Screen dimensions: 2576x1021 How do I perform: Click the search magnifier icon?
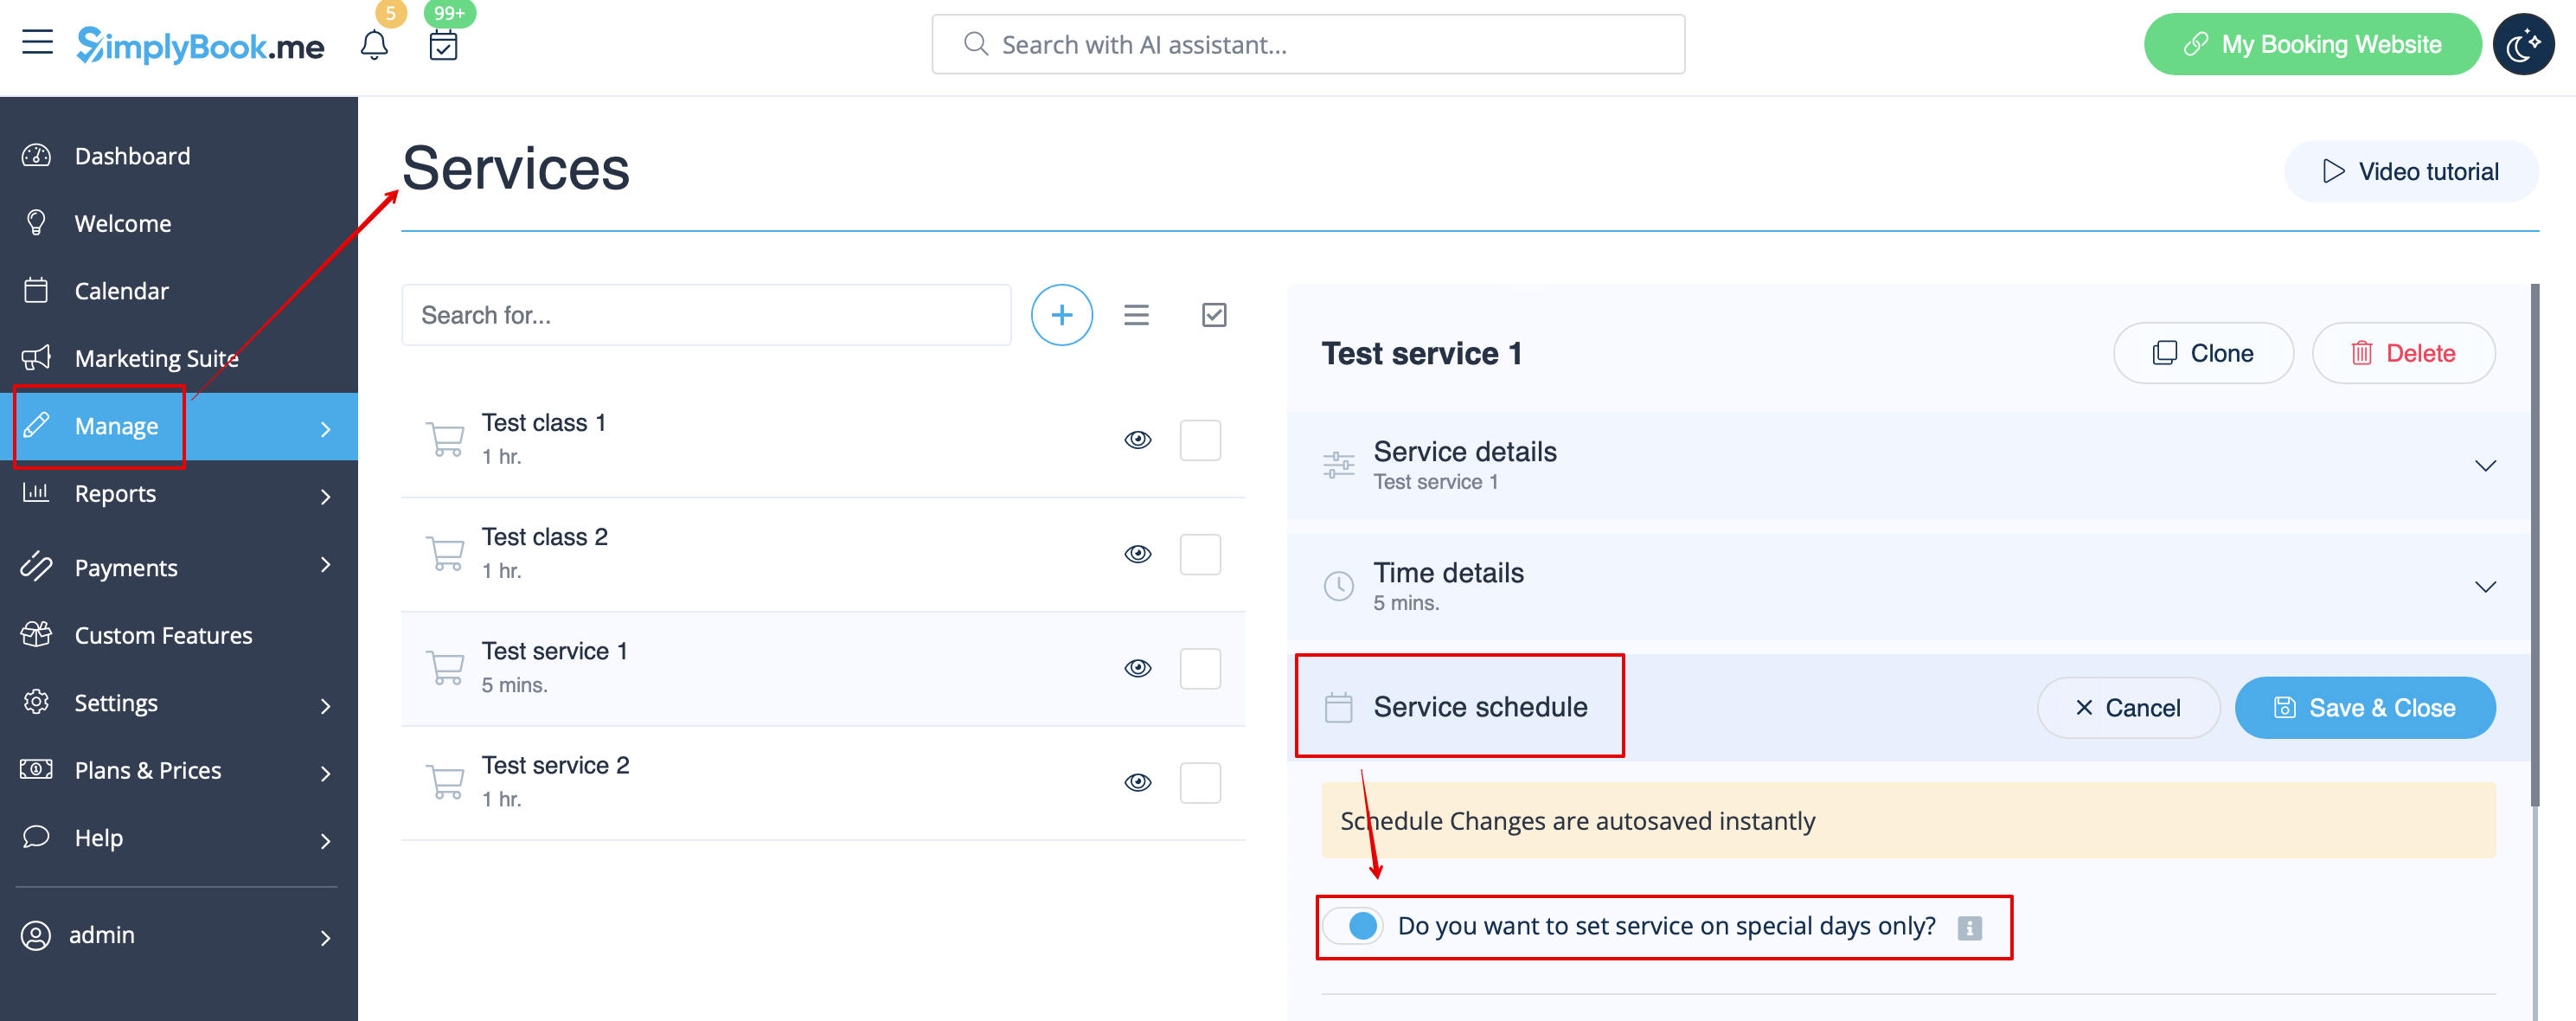point(976,44)
